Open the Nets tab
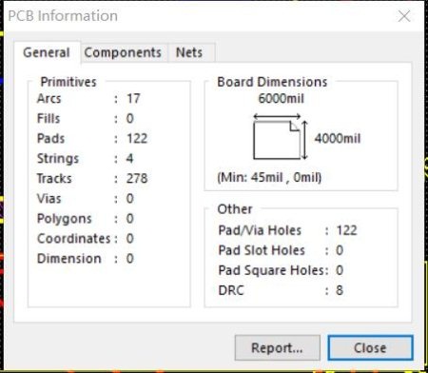This screenshot has width=428, height=373. click(189, 52)
